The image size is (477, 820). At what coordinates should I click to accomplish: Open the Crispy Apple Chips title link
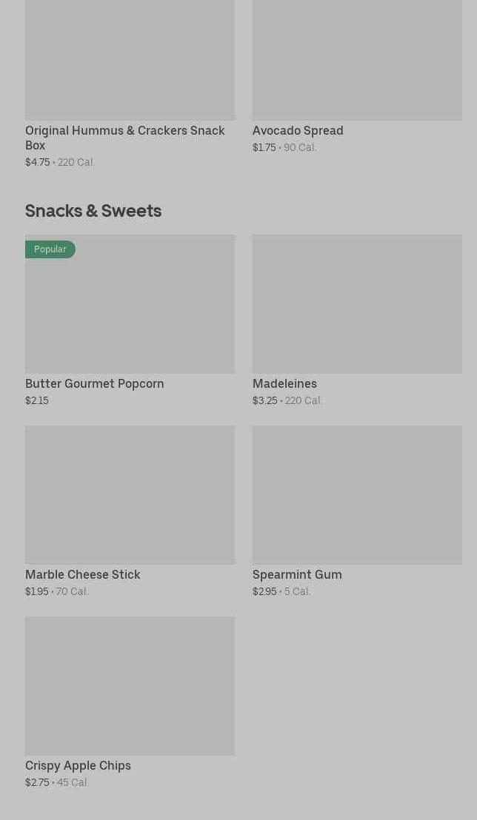78,765
